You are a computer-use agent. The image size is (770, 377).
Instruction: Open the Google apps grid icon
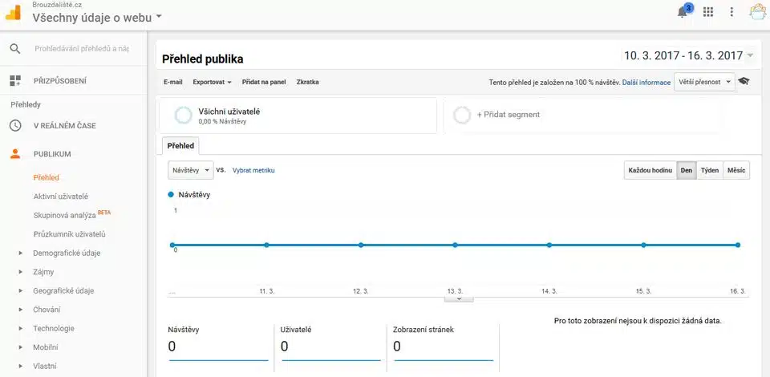[707, 12]
